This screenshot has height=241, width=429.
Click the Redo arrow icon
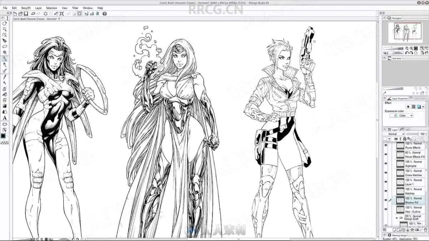[x=39, y=14]
